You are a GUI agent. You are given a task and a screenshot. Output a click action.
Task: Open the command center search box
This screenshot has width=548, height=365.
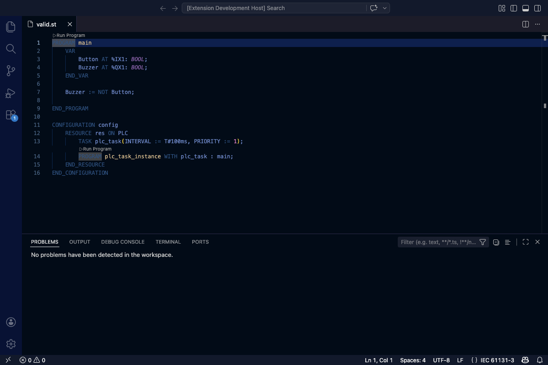coord(274,8)
